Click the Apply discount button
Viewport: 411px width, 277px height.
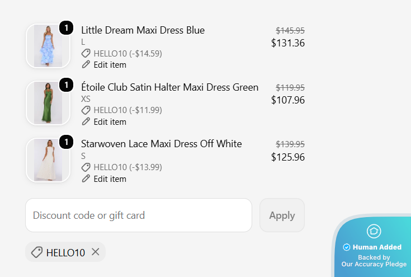(x=282, y=215)
